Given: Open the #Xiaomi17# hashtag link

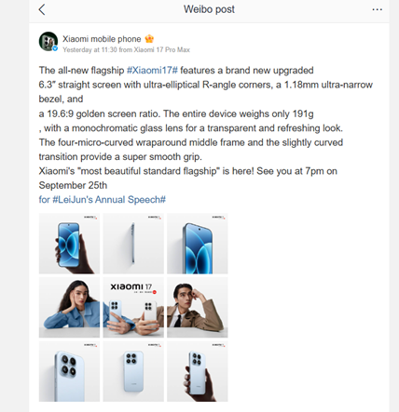Looking at the screenshot, I should point(152,71).
